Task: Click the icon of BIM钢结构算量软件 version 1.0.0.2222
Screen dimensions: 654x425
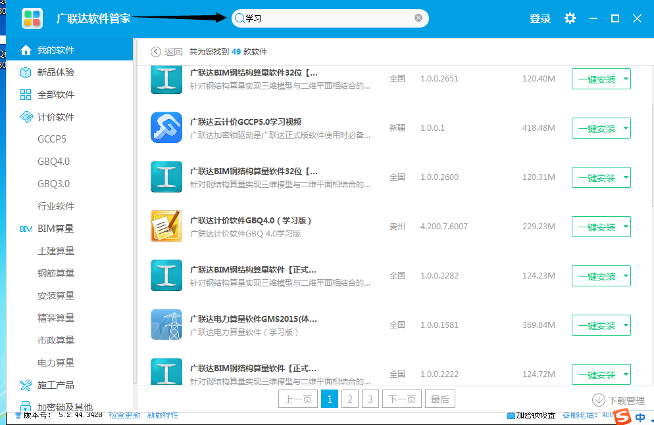Action: [x=166, y=371]
